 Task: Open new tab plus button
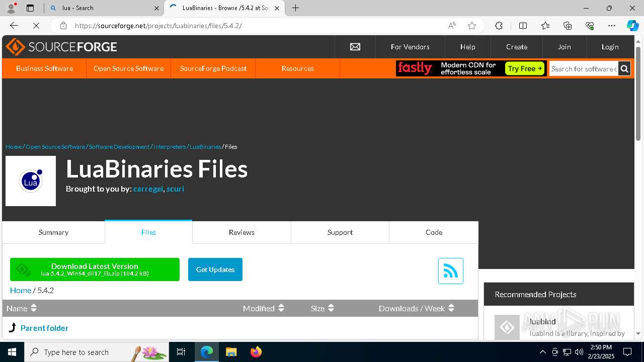click(x=296, y=8)
